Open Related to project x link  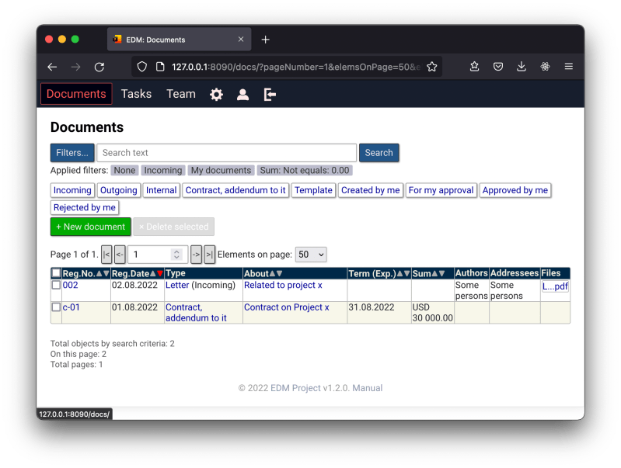pyautogui.click(x=283, y=285)
